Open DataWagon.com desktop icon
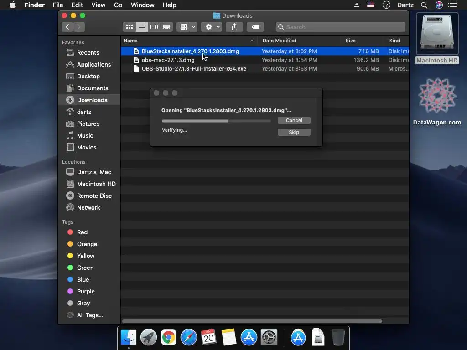Viewport: 467px width, 350px height. pos(437,102)
